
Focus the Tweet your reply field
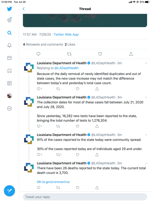point(85,197)
